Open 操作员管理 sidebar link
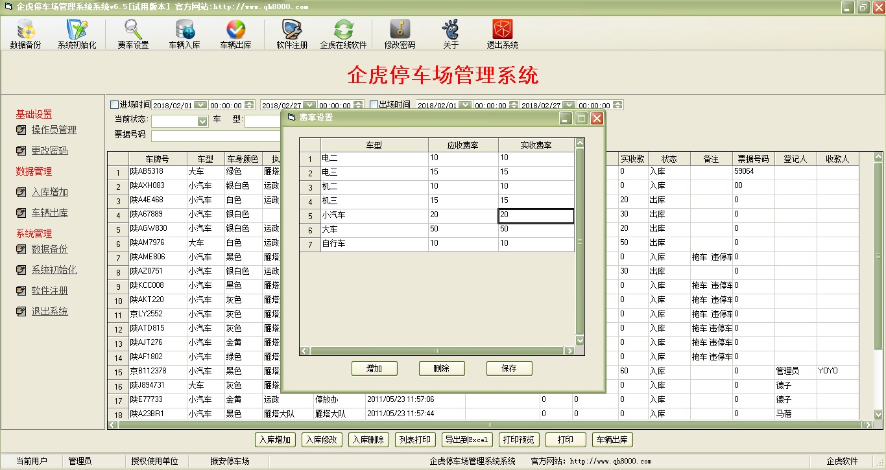The height and width of the screenshot is (470, 886). coord(54,130)
